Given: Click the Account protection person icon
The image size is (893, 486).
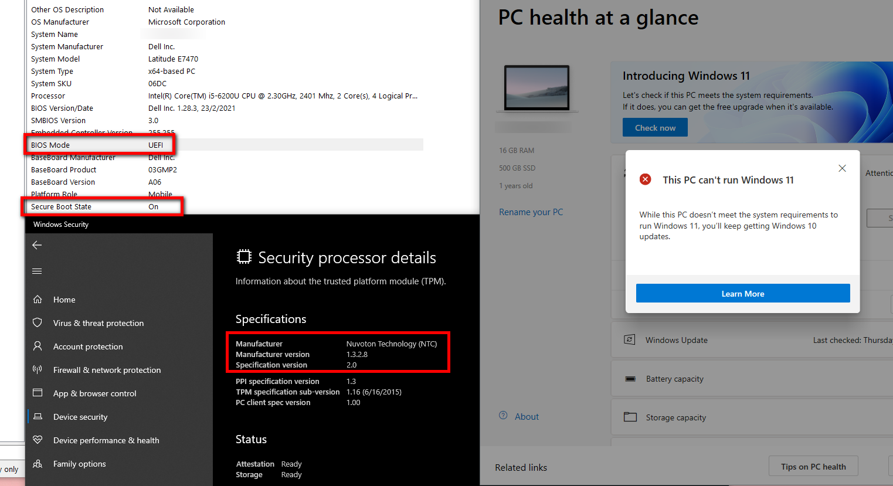Looking at the screenshot, I should 38,346.
